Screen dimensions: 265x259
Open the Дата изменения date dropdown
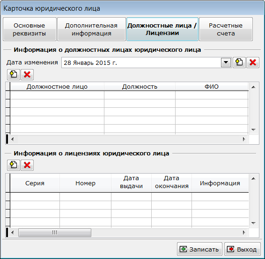point(226,63)
